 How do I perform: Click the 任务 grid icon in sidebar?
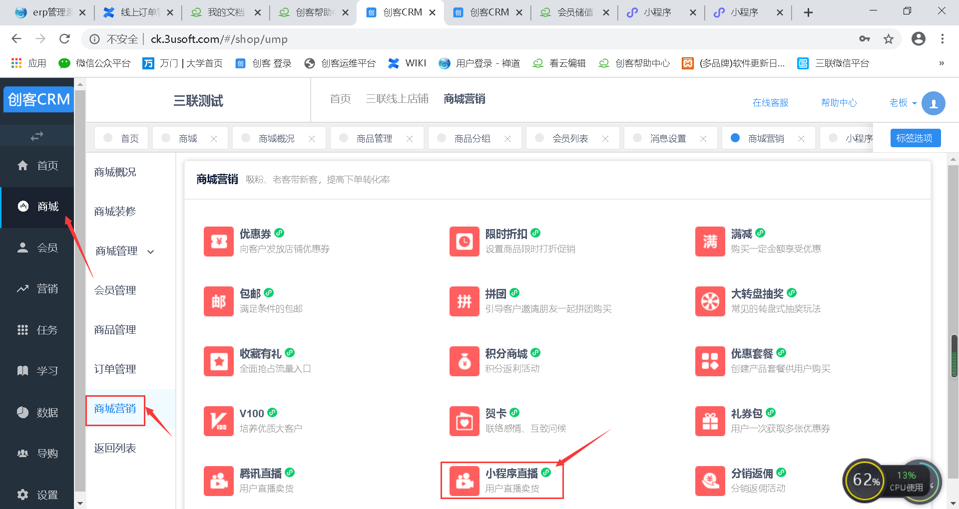pyautogui.click(x=22, y=330)
